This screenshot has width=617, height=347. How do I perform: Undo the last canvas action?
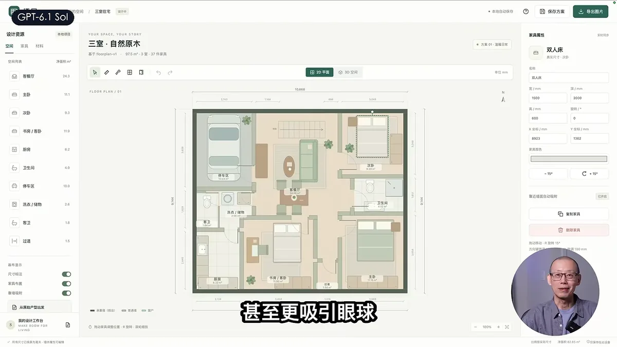158,72
